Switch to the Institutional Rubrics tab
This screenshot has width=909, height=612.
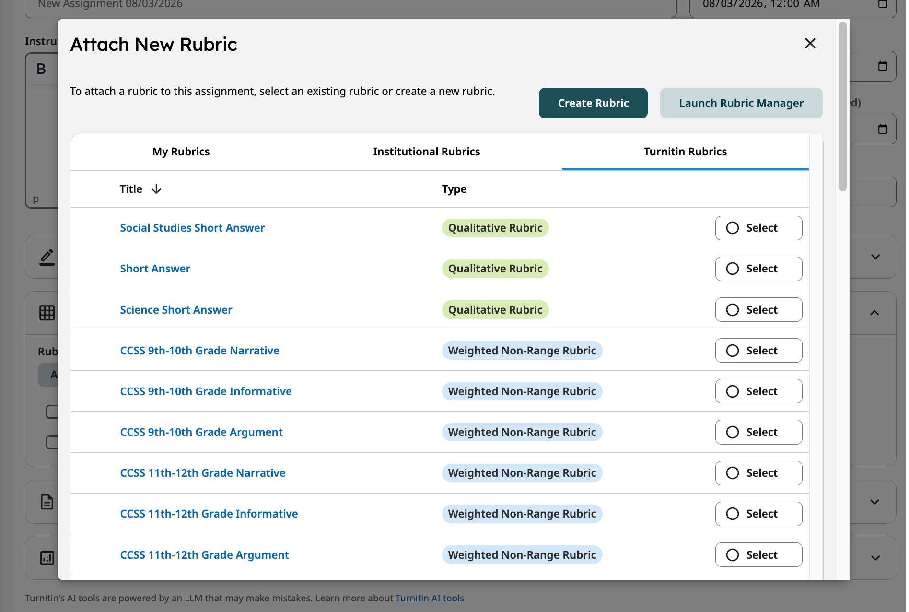point(426,152)
